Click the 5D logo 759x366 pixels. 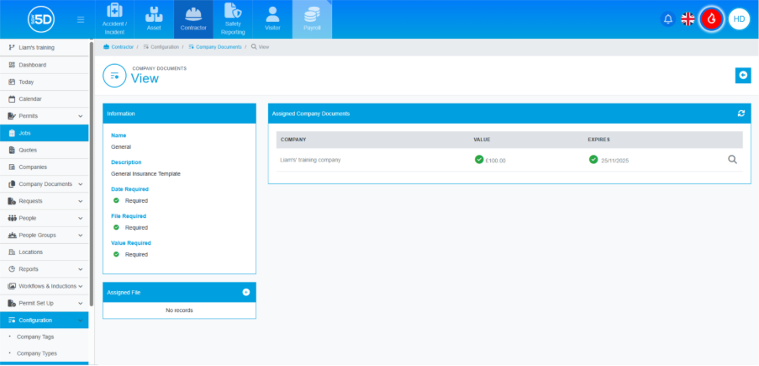pos(41,19)
